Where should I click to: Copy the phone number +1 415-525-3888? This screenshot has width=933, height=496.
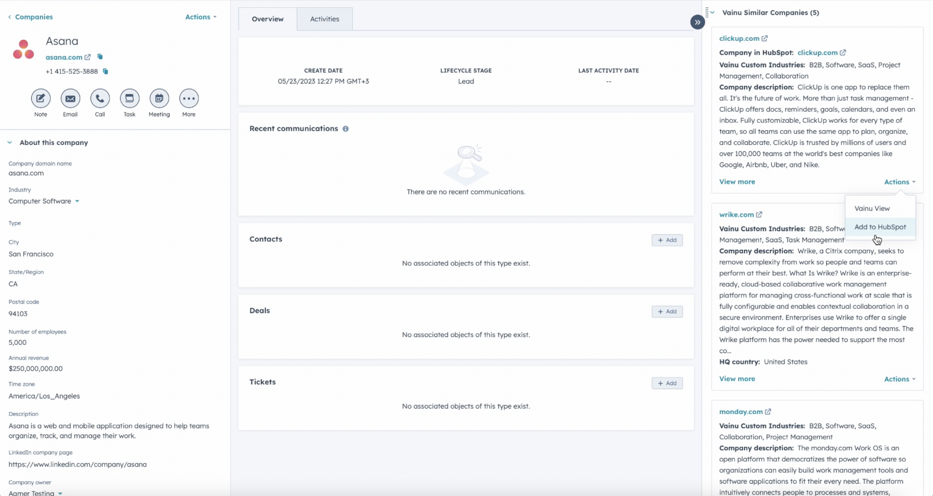(105, 71)
